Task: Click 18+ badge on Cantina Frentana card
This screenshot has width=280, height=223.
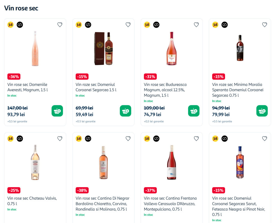Action: click(x=147, y=139)
